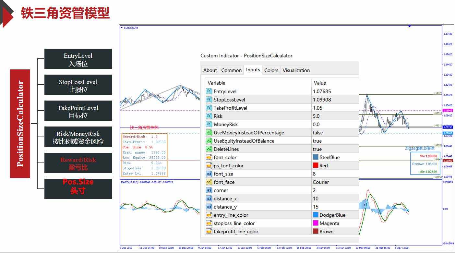The height and width of the screenshot is (253, 455).
Task: Click the font_color row icon
Action: pos(209,157)
